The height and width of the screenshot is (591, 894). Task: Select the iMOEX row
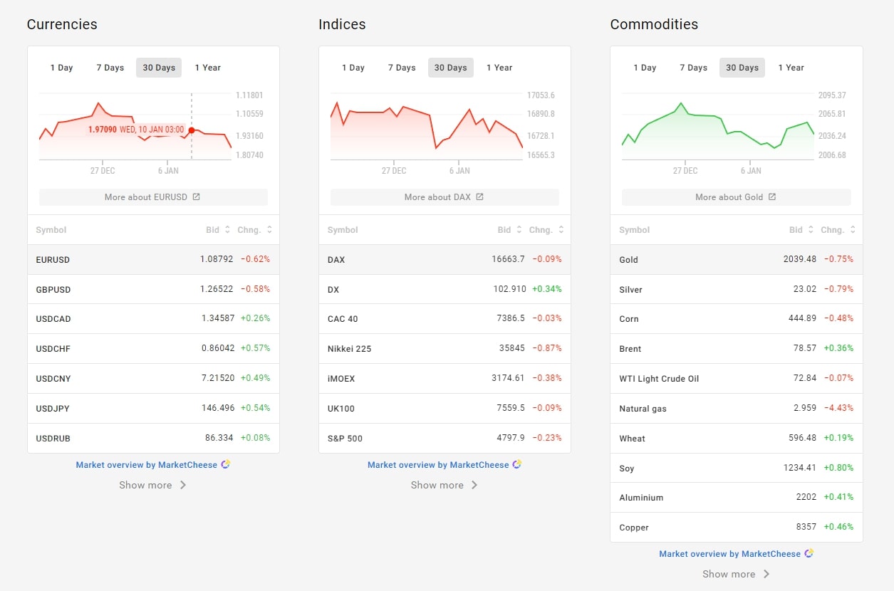tap(445, 379)
